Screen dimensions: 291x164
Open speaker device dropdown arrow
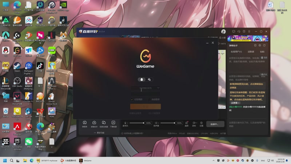159,123
